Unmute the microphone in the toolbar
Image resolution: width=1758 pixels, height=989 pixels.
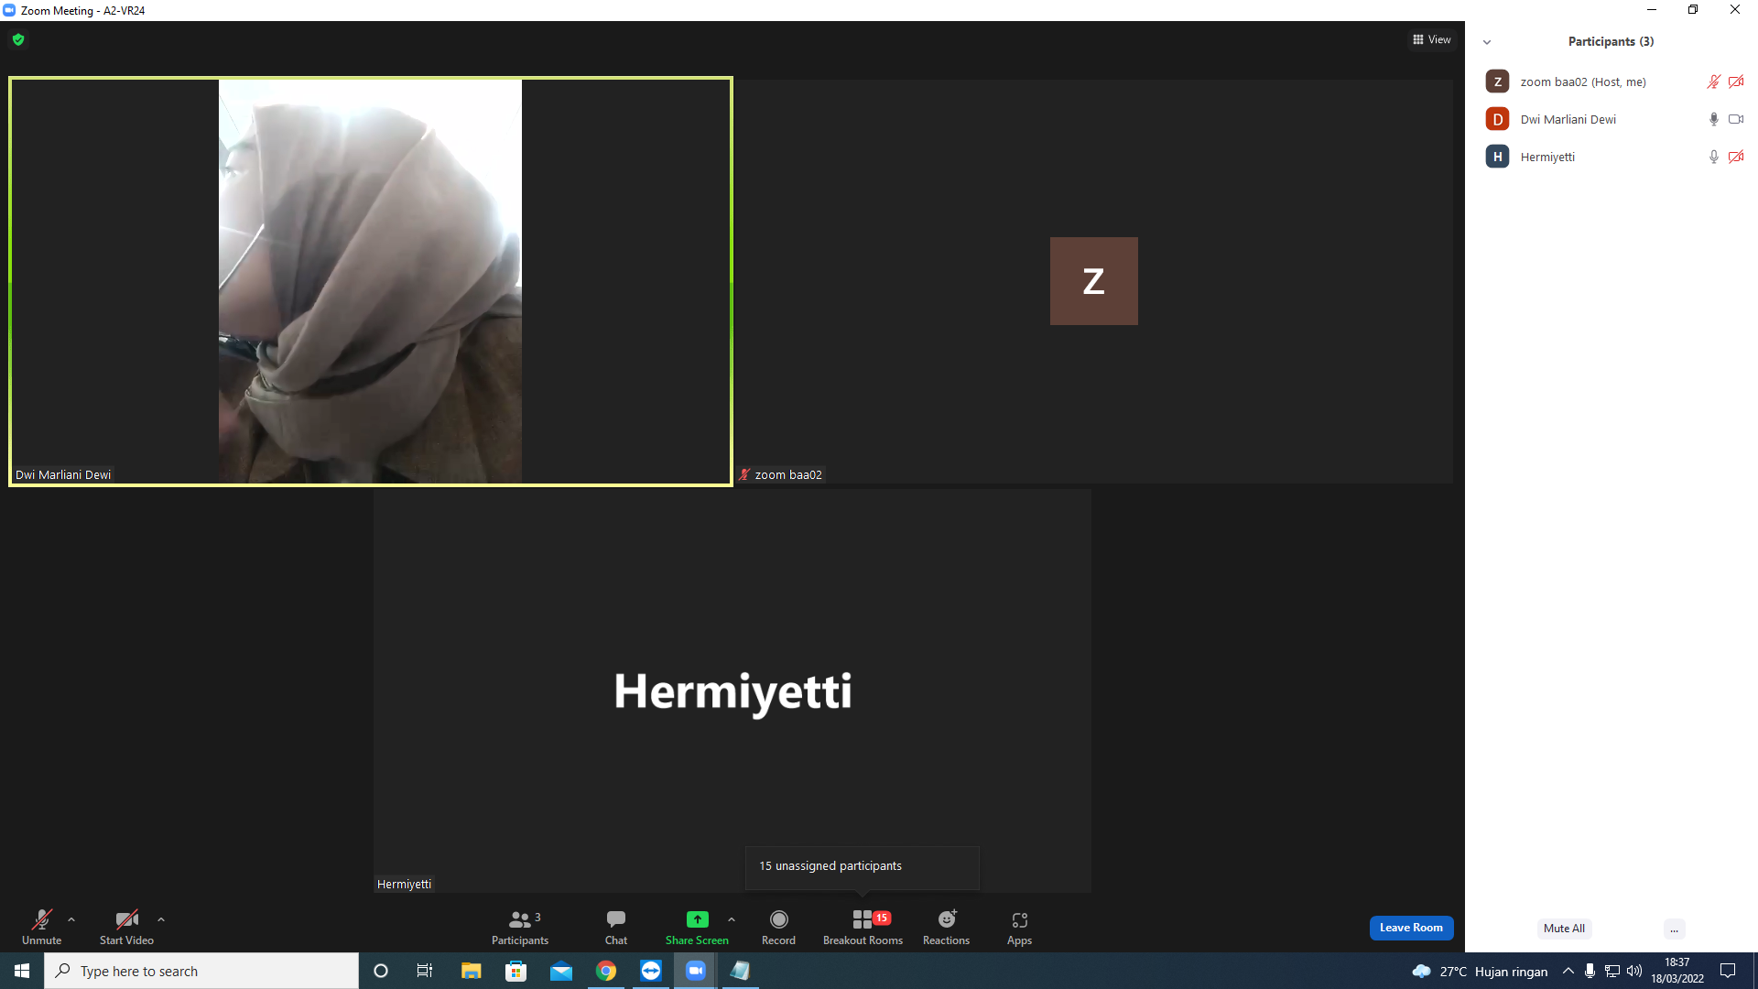[x=42, y=927]
